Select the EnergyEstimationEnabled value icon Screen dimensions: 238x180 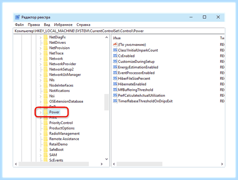click(x=115, y=67)
